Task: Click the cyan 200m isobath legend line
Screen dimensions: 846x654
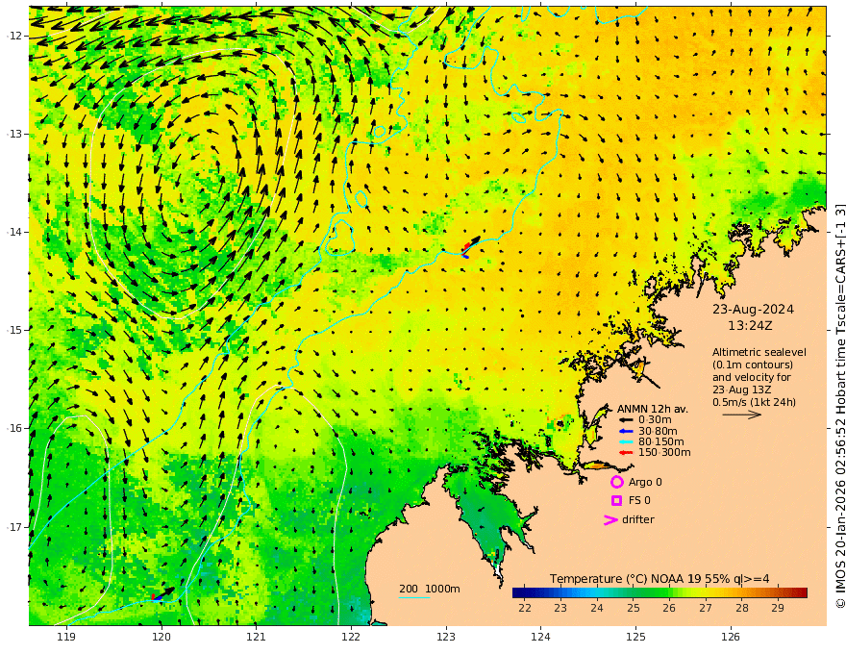Action: [414, 597]
